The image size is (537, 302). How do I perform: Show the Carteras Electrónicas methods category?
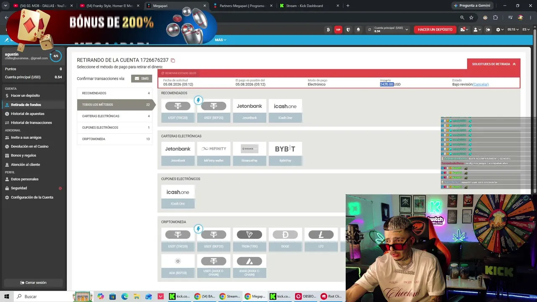click(114, 116)
